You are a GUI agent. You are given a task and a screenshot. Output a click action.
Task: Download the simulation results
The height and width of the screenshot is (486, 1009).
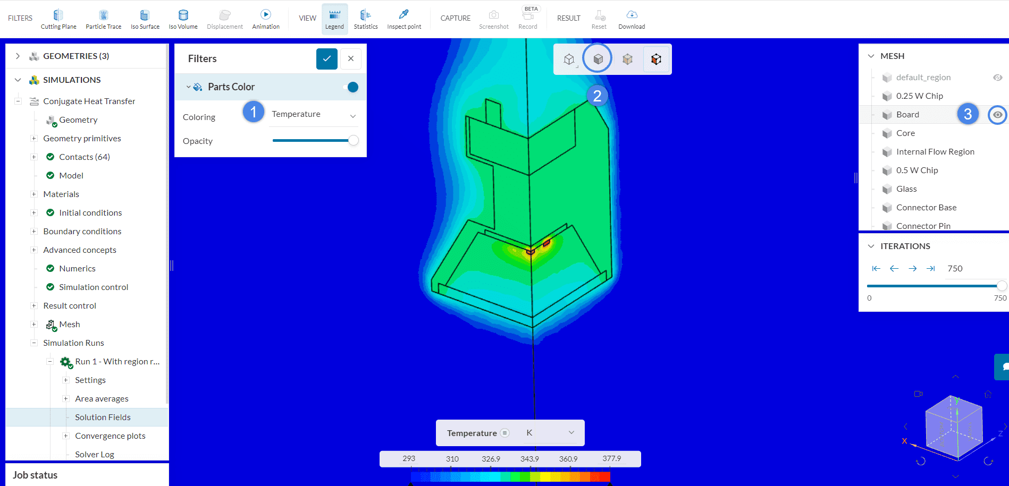point(632,19)
